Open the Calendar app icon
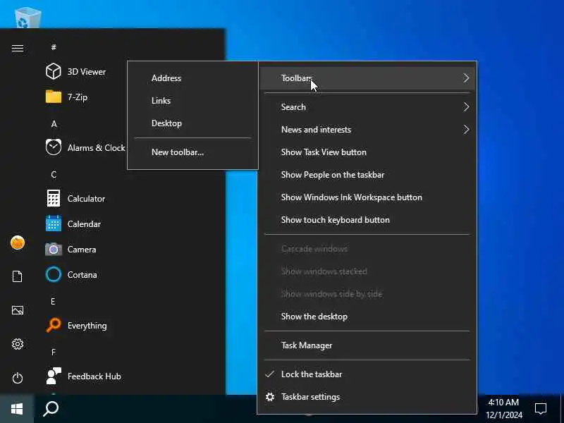Image resolution: width=564 pixels, height=423 pixels. coord(54,223)
